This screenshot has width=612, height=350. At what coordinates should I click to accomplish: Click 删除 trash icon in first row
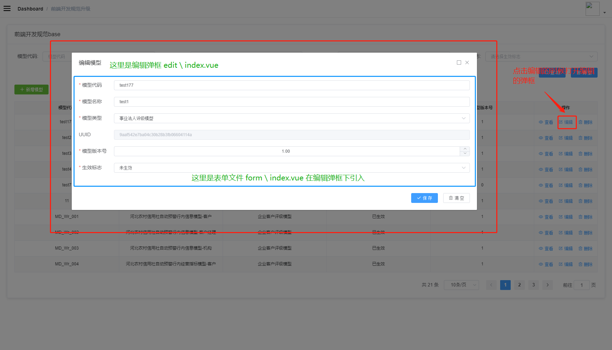point(580,122)
